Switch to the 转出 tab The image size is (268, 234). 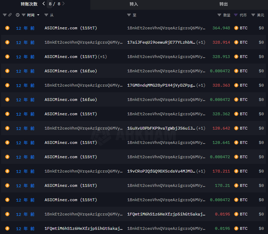(223, 4)
